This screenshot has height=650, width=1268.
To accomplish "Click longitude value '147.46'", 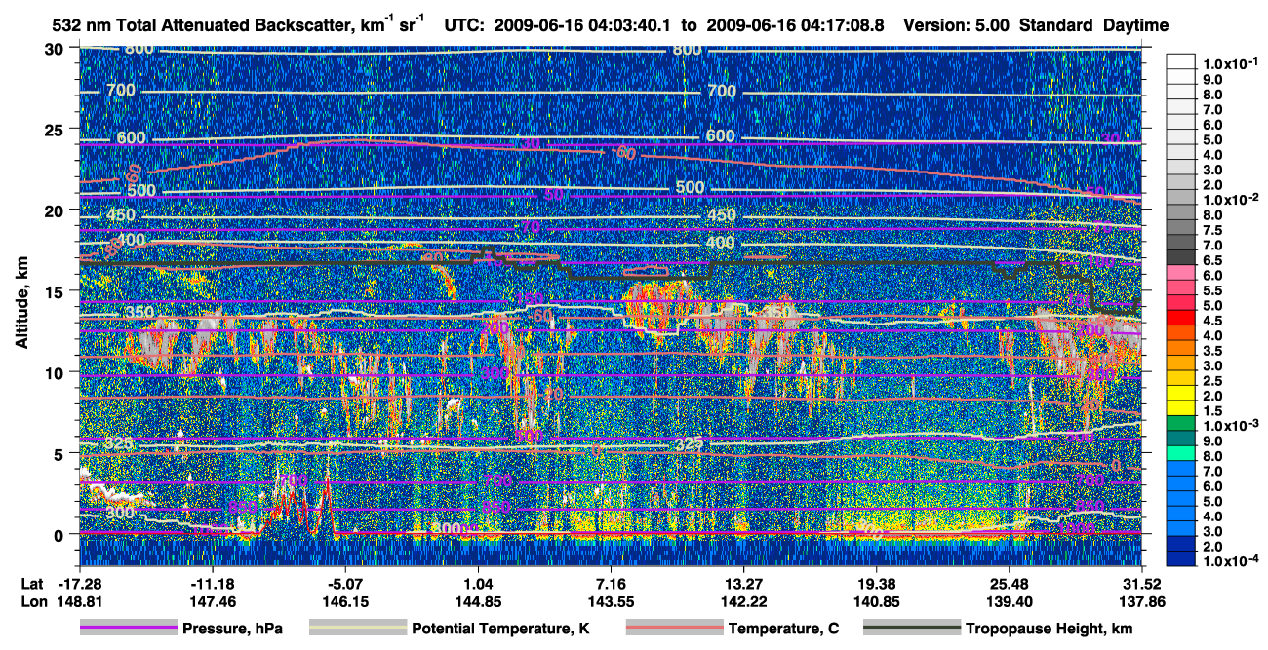I will [x=212, y=603].
